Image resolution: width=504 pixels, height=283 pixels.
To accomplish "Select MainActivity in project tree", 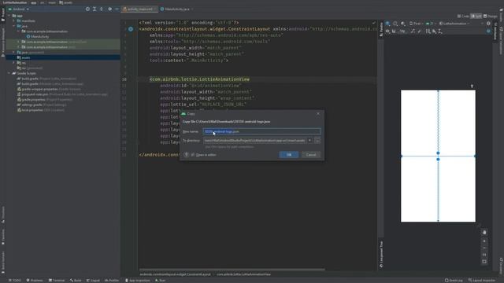I will (x=40, y=37).
